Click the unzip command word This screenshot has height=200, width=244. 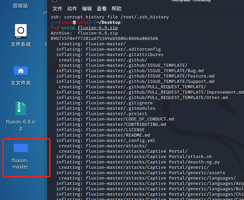(x=68, y=28)
